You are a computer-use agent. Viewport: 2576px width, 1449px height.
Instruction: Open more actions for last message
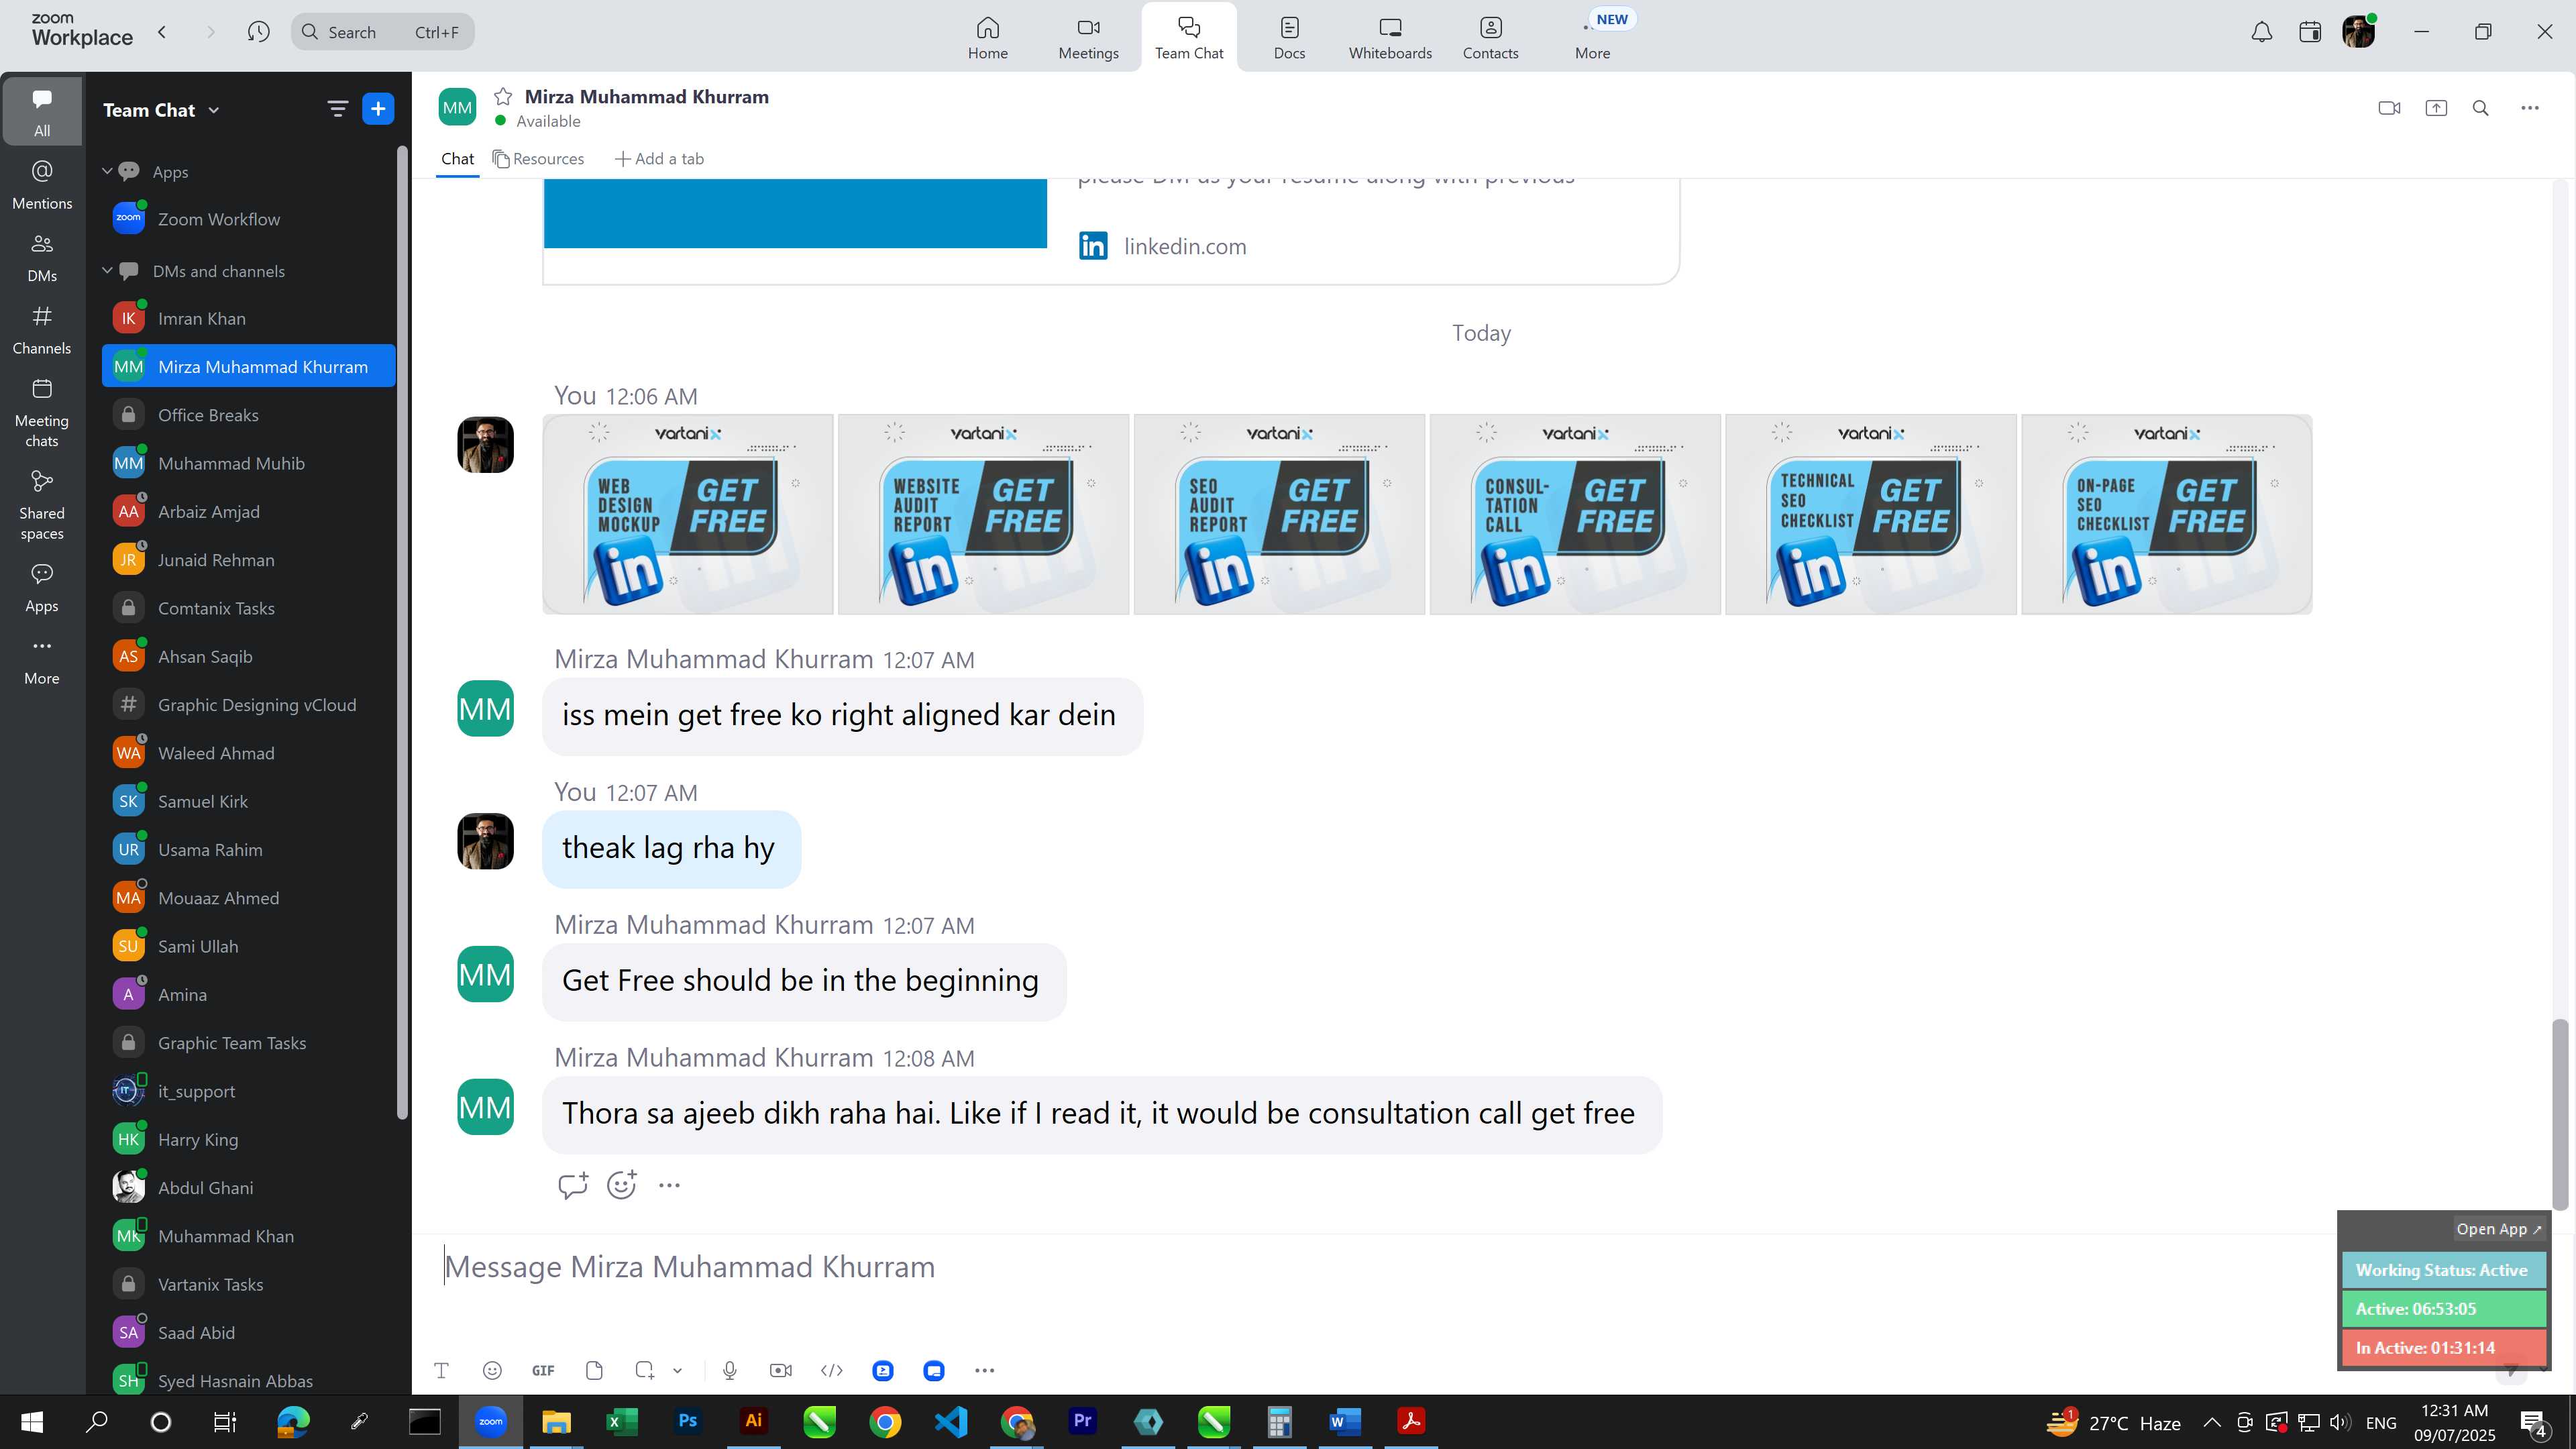click(669, 1185)
